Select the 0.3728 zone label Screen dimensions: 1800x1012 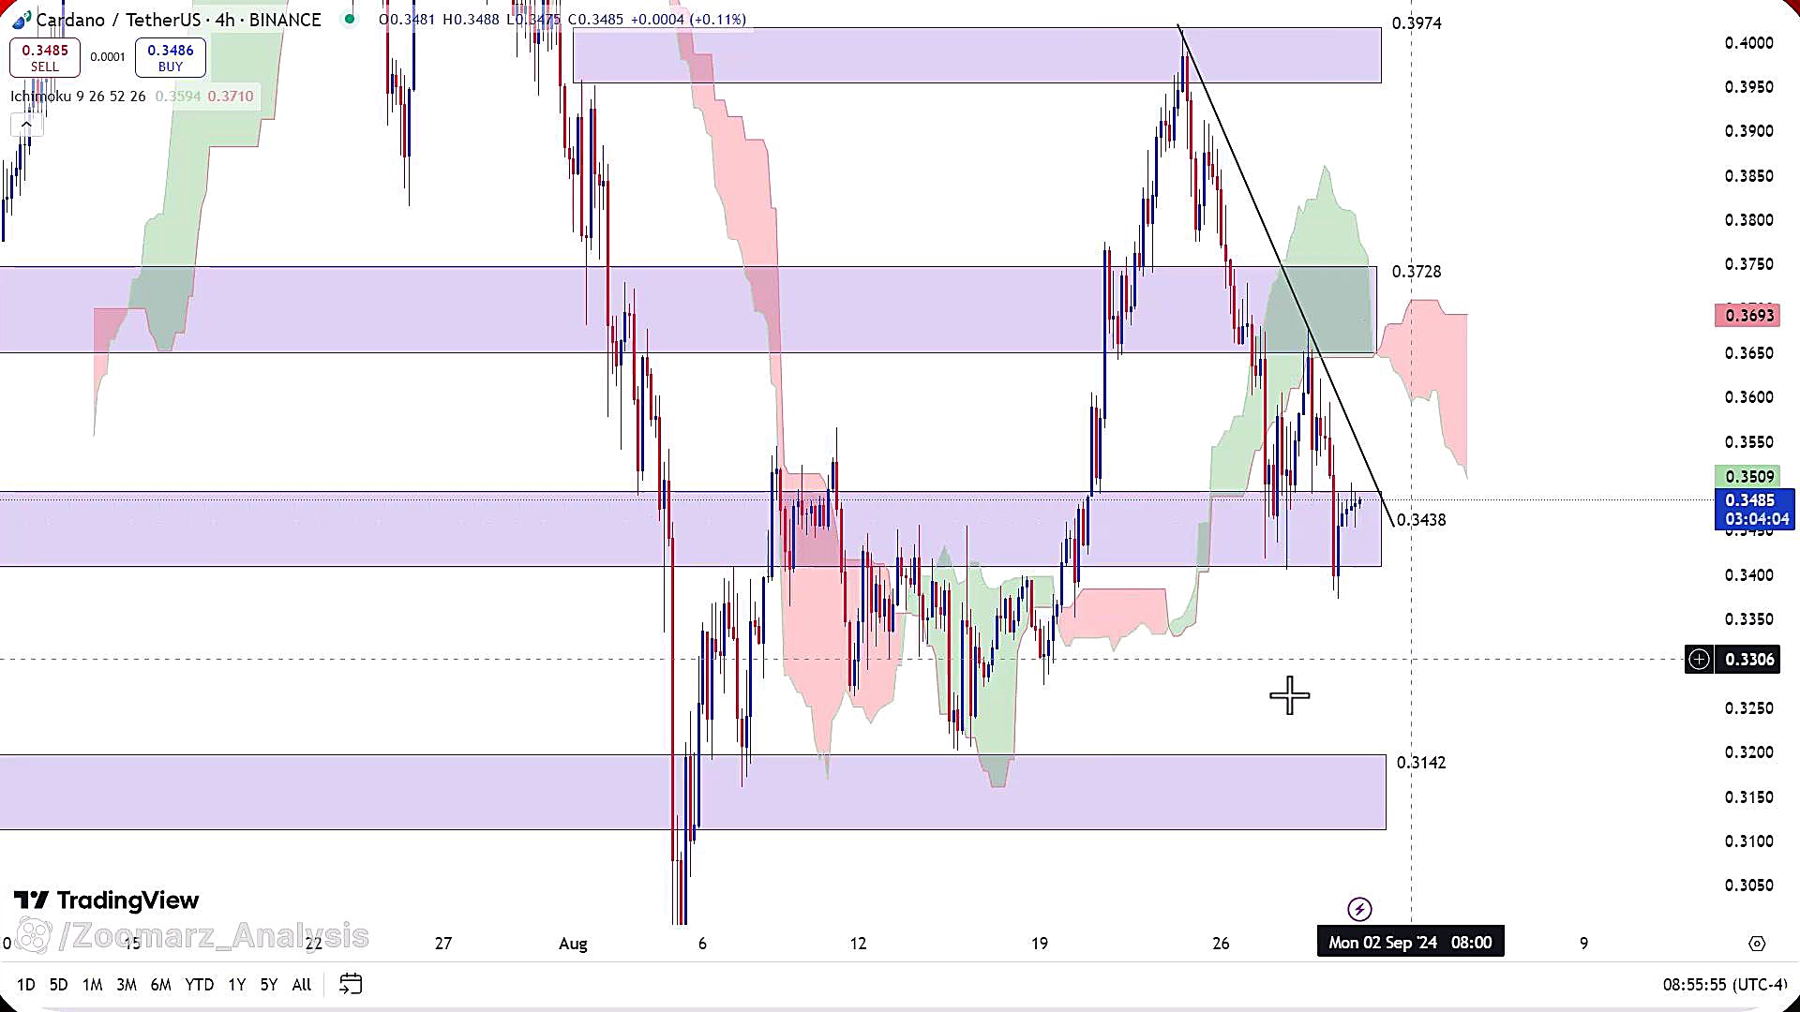click(x=1417, y=272)
